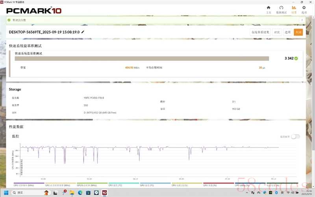Click the orange Close (关闭) button

point(298,32)
